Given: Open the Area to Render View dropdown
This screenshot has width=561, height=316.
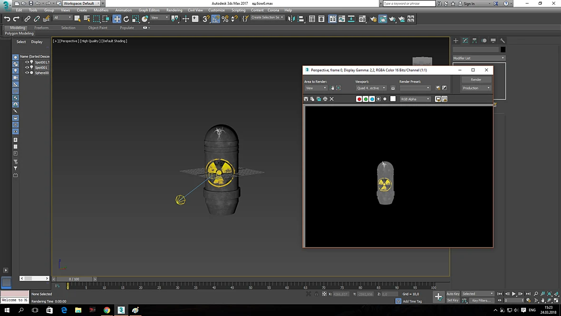Looking at the screenshot, I should (316, 88).
